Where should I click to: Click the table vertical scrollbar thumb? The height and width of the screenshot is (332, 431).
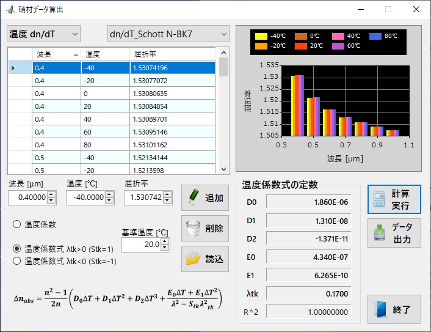tap(224, 67)
